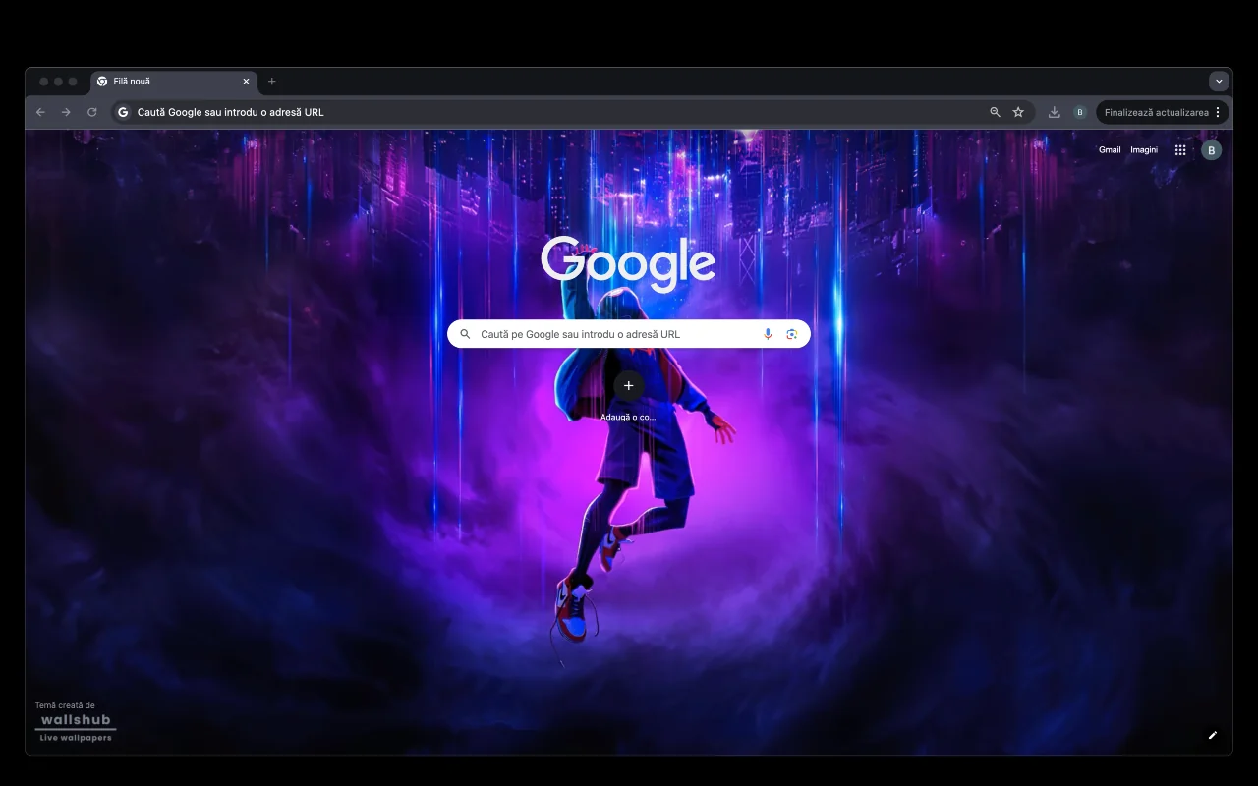Expand the tab search dropdown arrow
1258x786 pixels.
point(1219,82)
